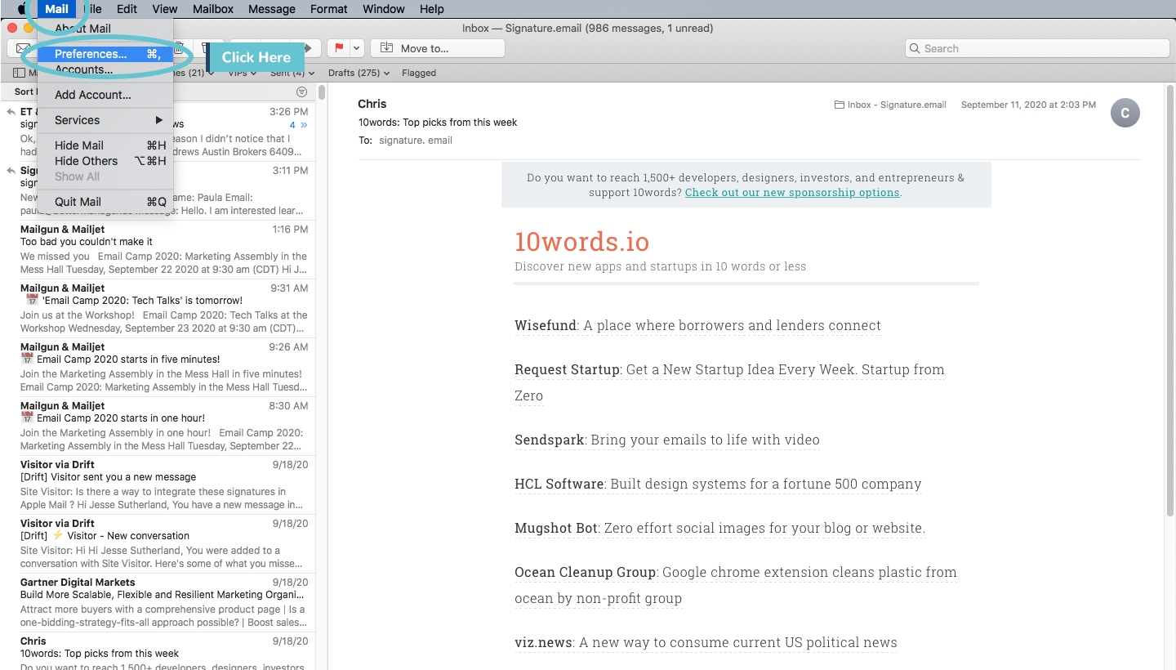Expand the Services submenu

105,120
